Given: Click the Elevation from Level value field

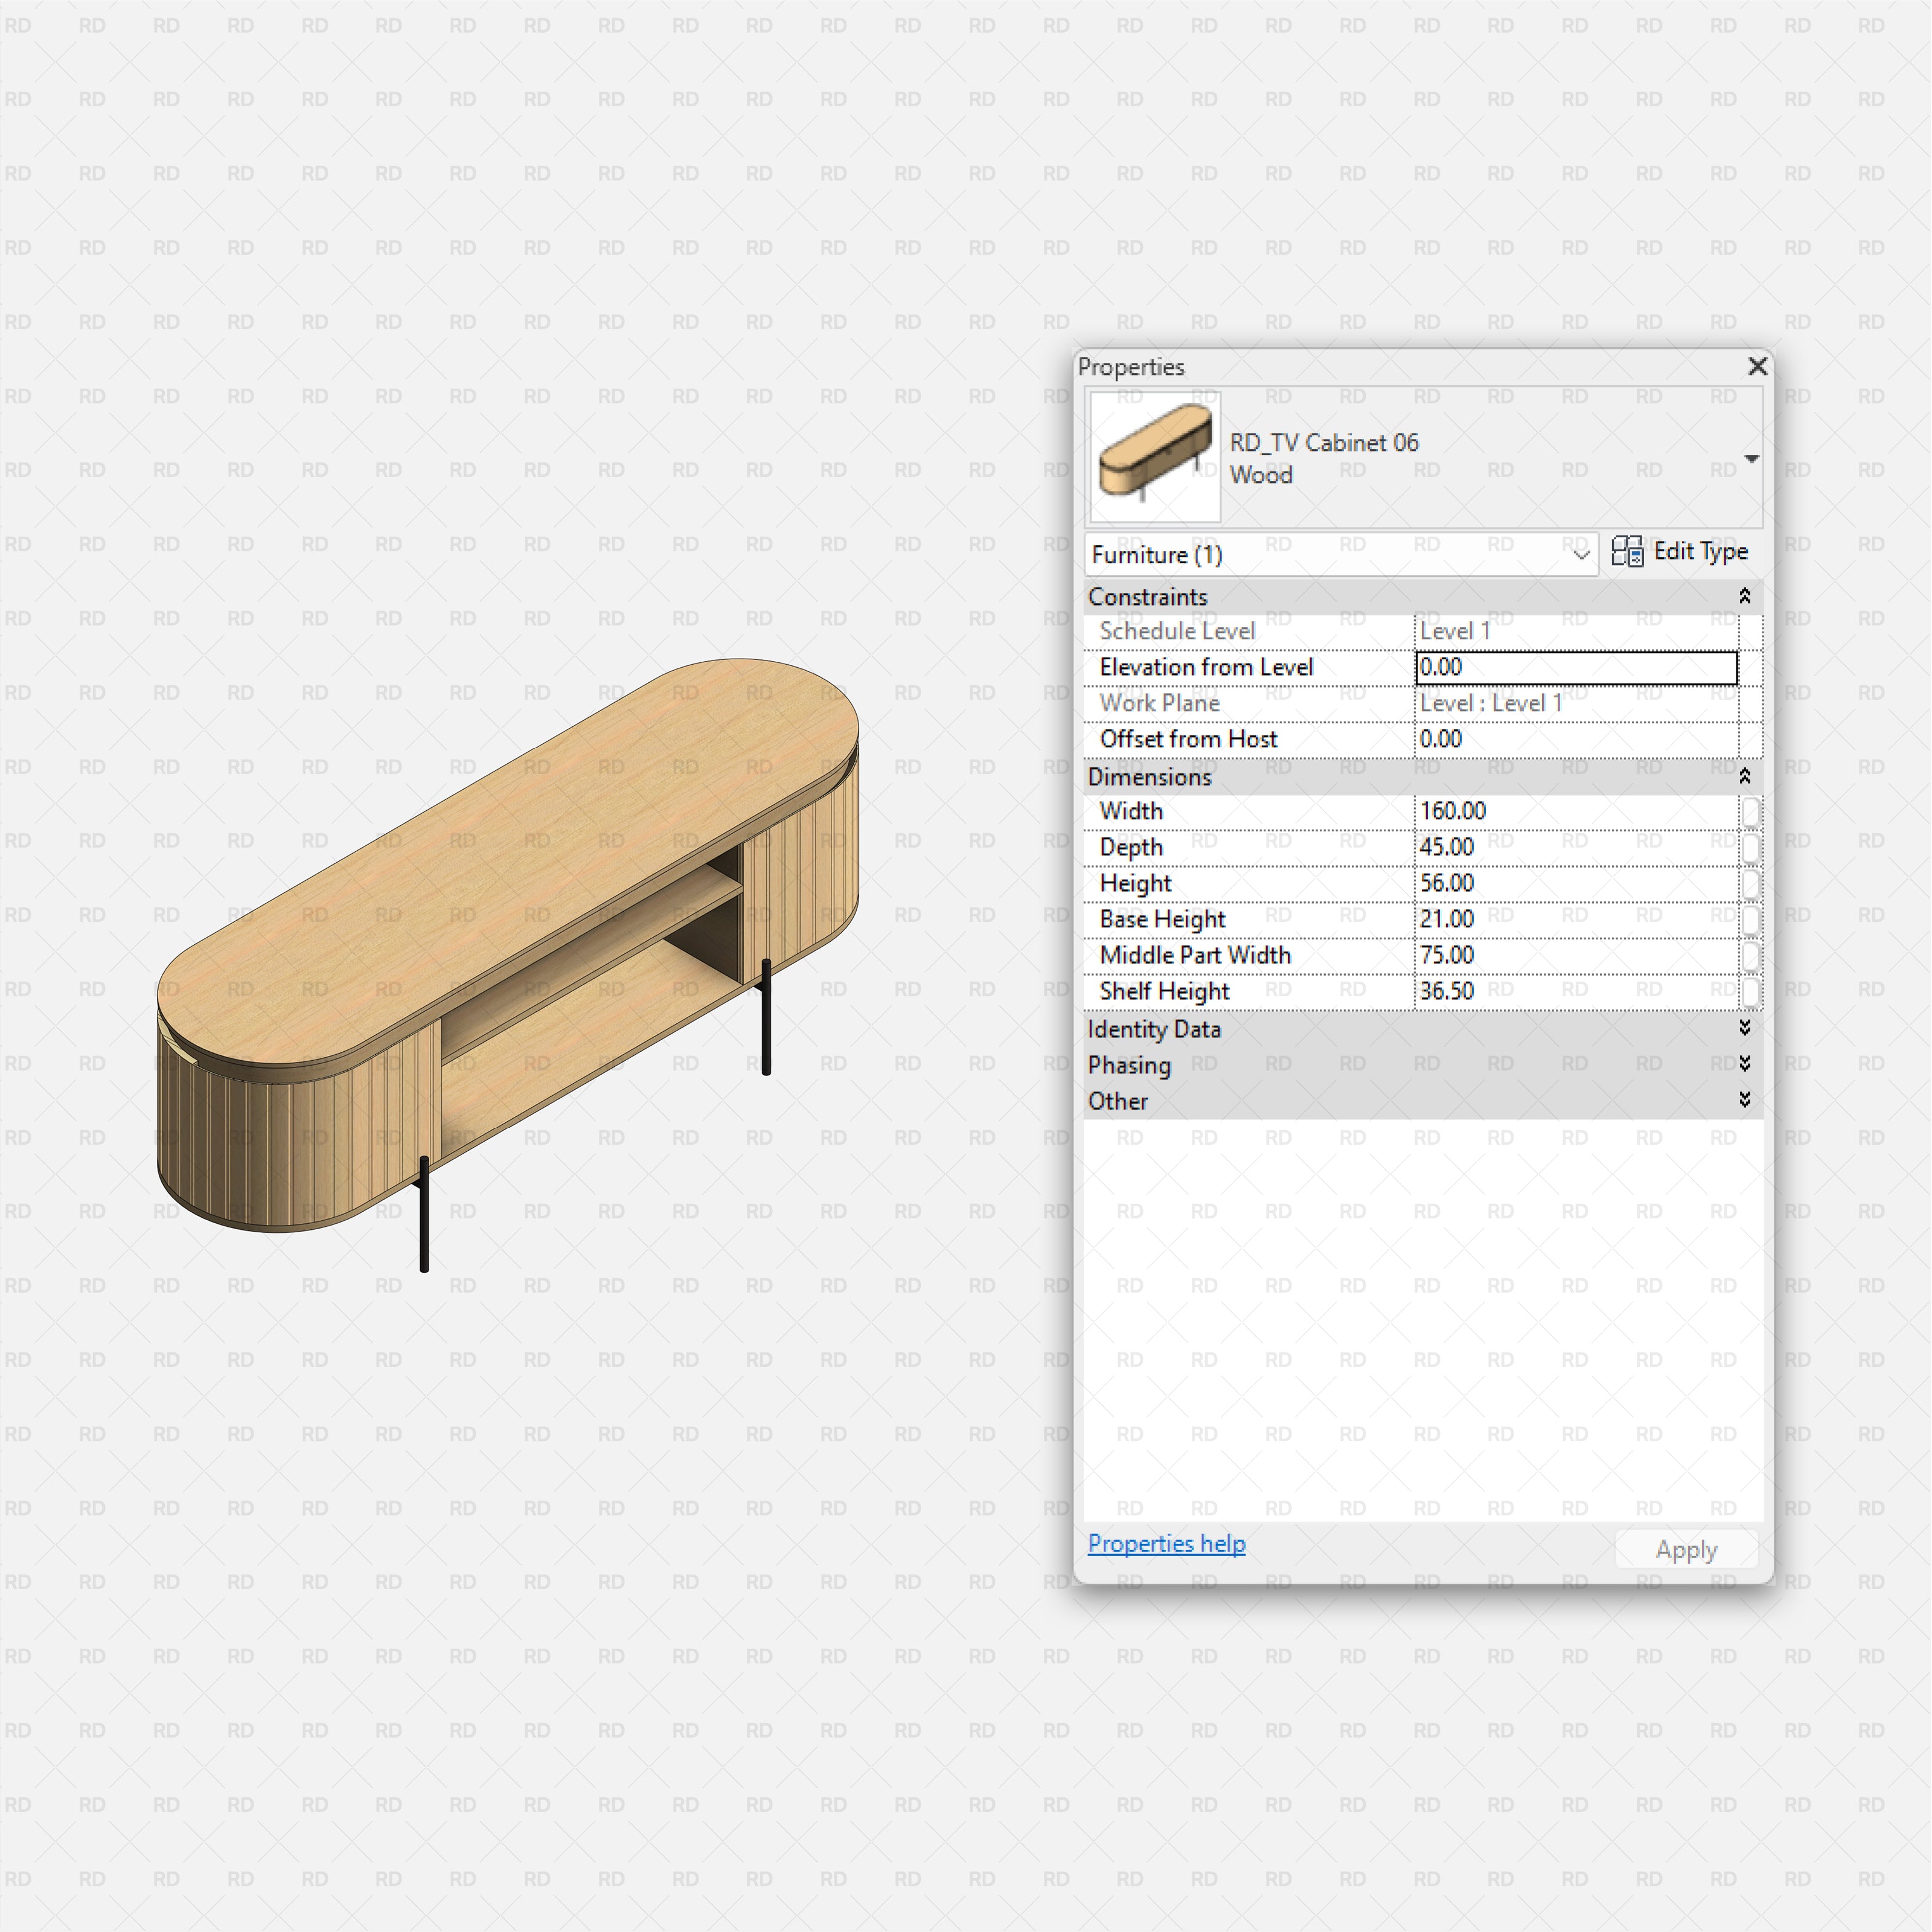Looking at the screenshot, I should (x=1575, y=667).
